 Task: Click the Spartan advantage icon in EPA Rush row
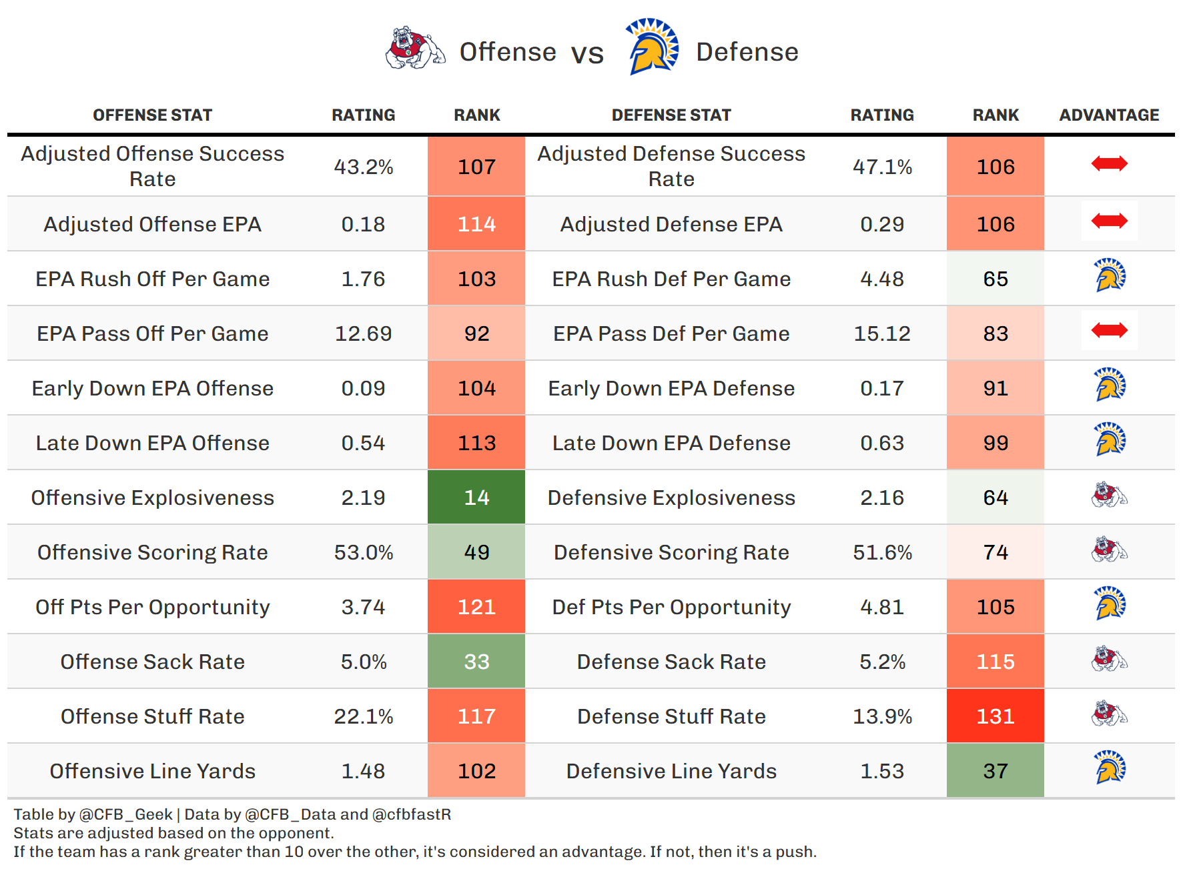pos(1110,275)
